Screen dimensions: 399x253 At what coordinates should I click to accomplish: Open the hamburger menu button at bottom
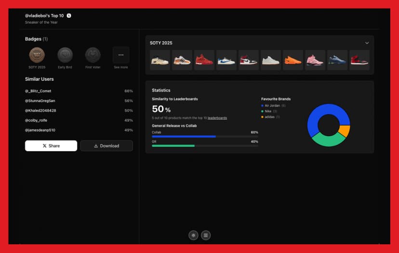(206, 235)
